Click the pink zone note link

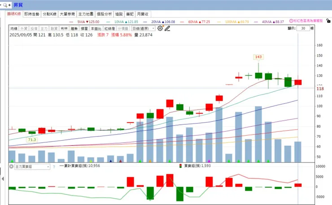pyautogui.click(x=308, y=21)
